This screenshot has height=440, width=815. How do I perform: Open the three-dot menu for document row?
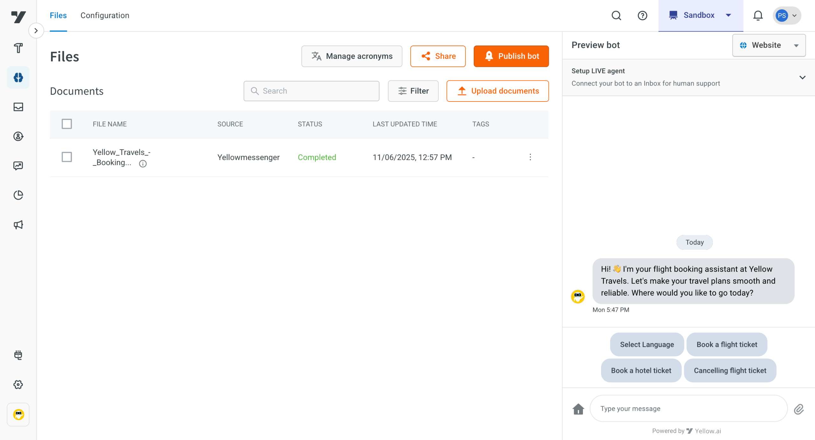(x=530, y=157)
